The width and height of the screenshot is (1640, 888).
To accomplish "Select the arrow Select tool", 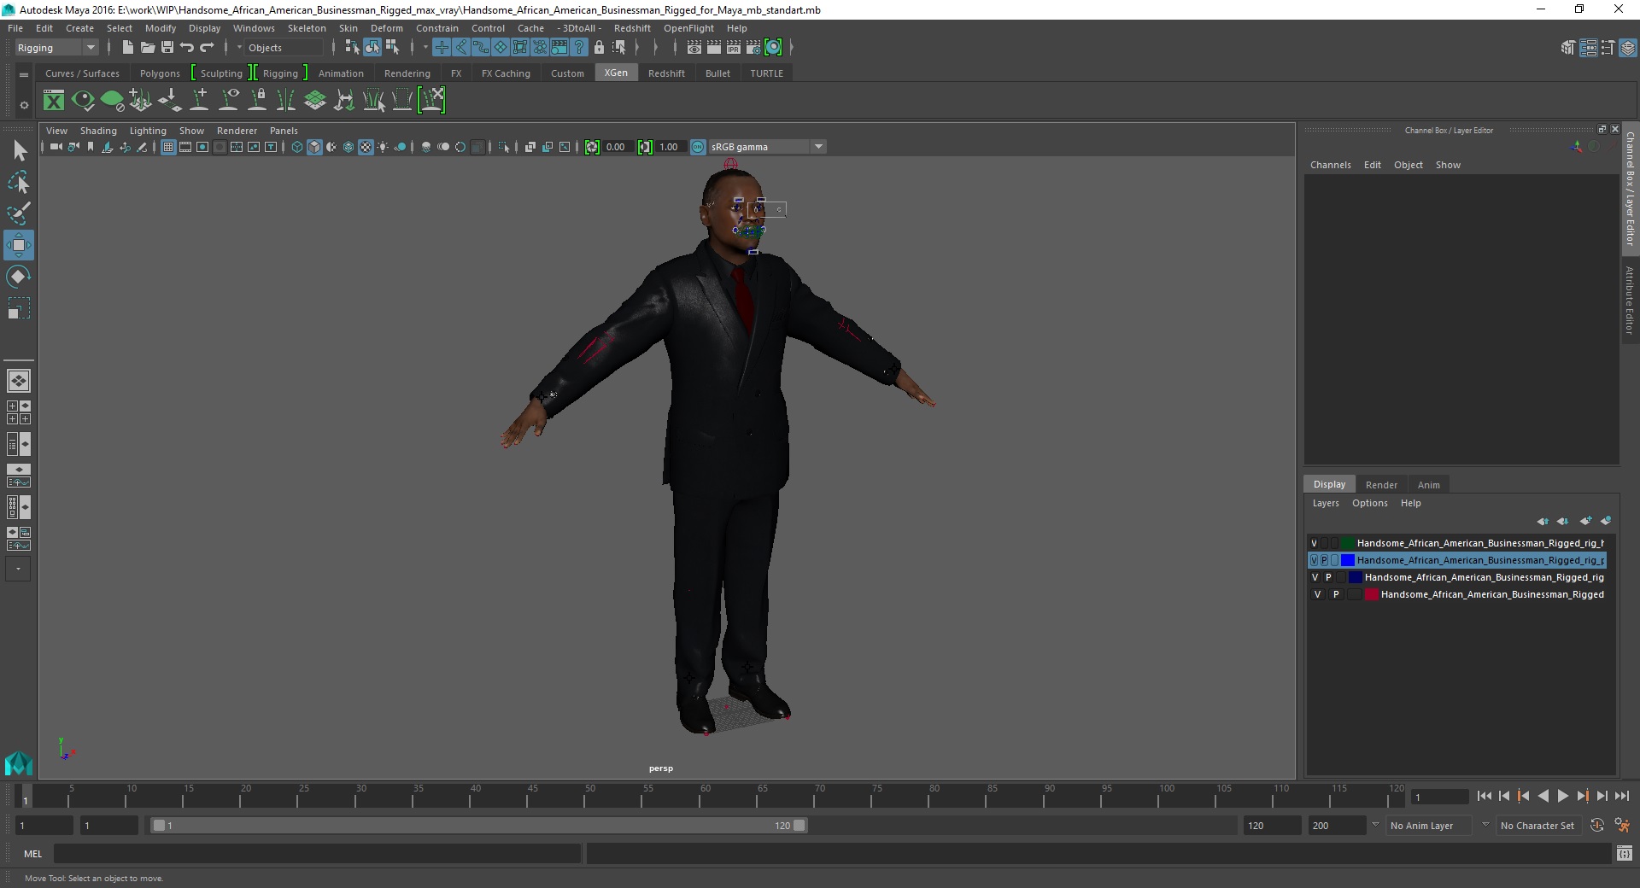I will point(19,150).
